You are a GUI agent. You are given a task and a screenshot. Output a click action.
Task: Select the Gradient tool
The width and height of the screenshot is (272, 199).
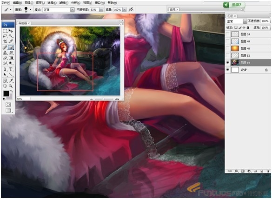pyautogui.click(x=11, y=58)
